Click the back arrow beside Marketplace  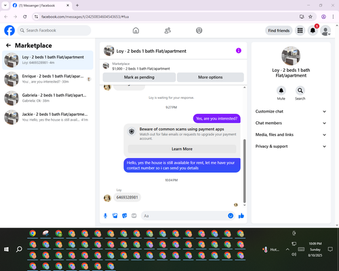8,45
